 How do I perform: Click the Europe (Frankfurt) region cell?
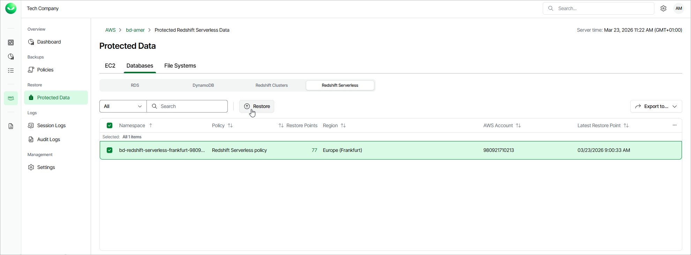pos(343,150)
